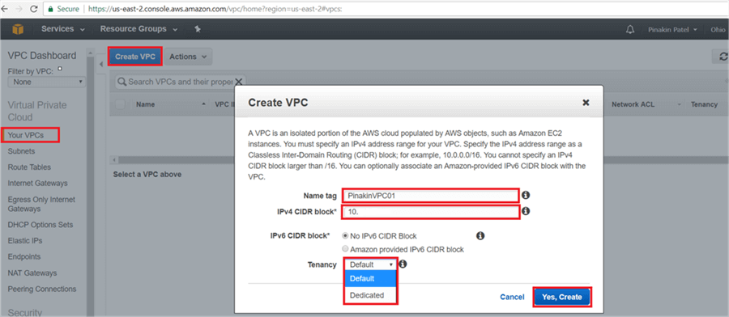Click the Tenancy column header
This screenshot has height=317, width=729.
(x=704, y=104)
